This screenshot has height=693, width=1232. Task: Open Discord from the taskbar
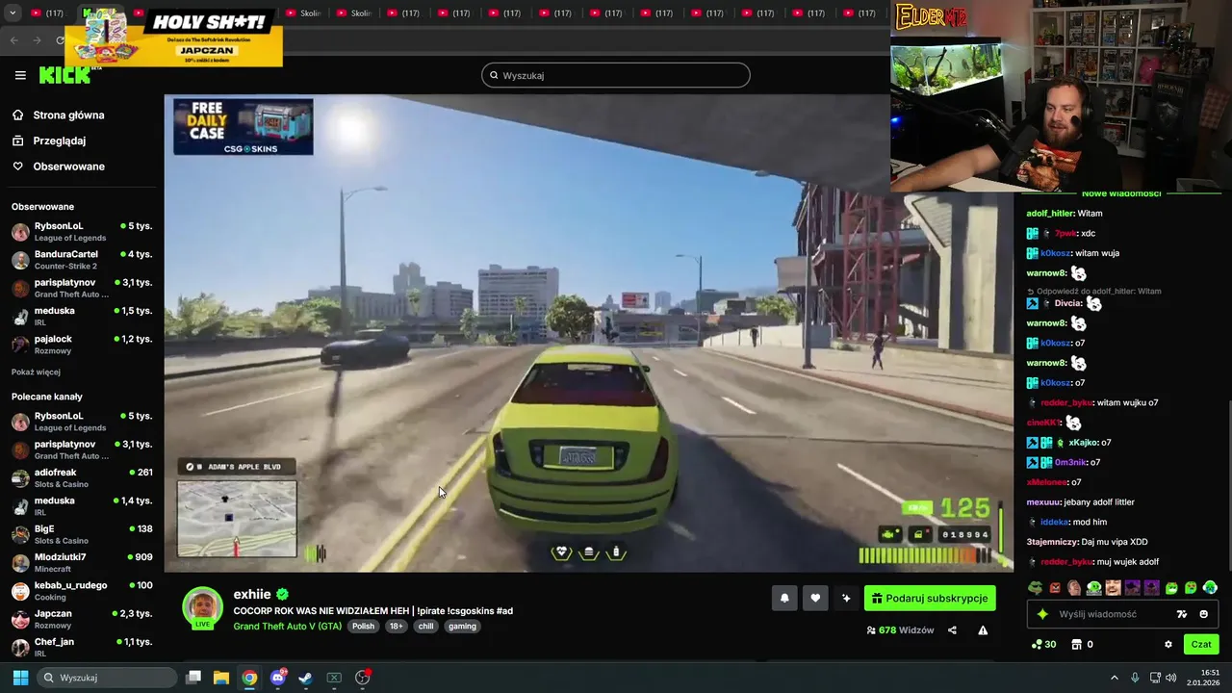click(278, 678)
